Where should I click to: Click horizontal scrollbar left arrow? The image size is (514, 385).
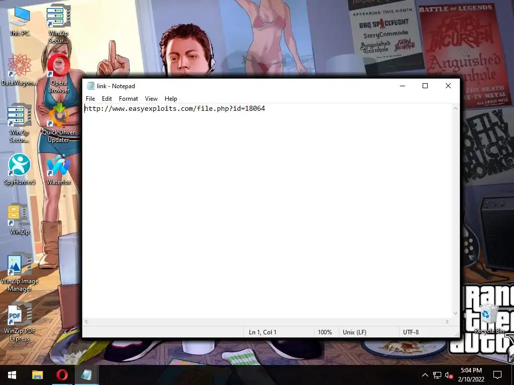[x=86, y=322]
